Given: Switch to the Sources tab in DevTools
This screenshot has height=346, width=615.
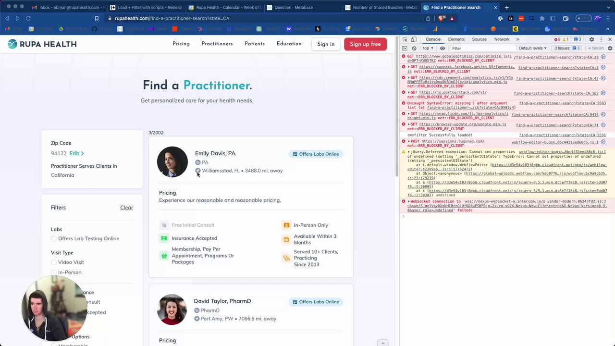Looking at the screenshot, I should (x=479, y=39).
